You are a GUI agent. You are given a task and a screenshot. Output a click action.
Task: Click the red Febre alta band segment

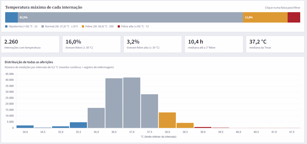[x=294, y=17]
